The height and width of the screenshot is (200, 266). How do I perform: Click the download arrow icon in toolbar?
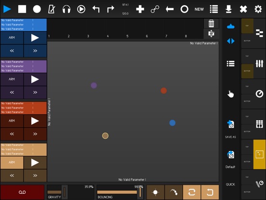tap(228, 9)
